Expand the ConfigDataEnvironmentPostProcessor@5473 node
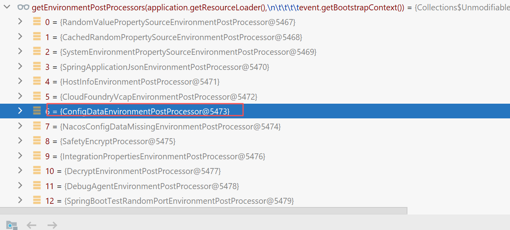Screen dimensions: 510x230 tap(20, 111)
